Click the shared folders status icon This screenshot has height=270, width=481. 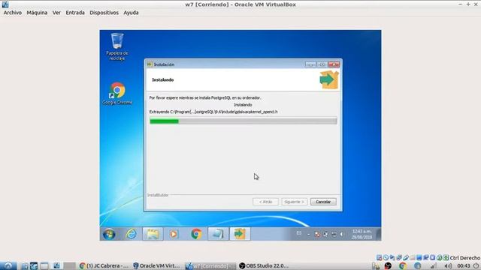pyautogui.click(x=412, y=258)
